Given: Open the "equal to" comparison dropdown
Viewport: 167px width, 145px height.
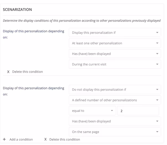Looking at the screenshot, I should point(92,111).
